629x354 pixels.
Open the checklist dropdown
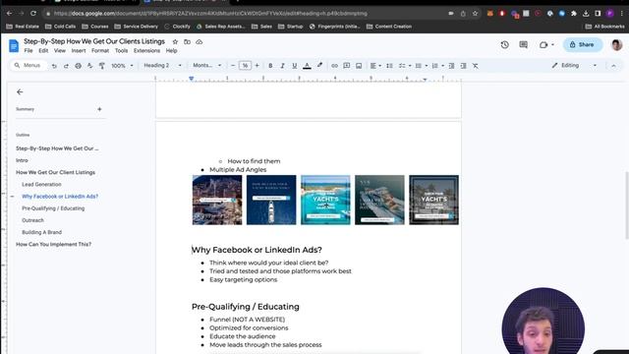(x=404, y=66)
